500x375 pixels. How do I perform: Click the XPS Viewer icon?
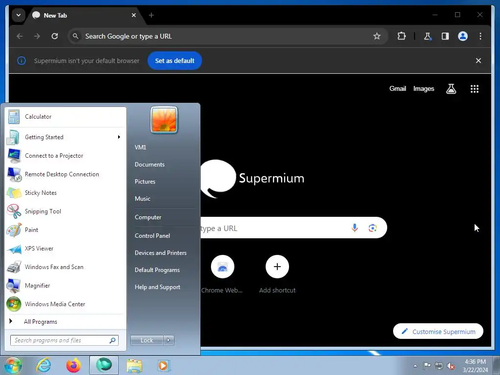[x=14, y=249]
